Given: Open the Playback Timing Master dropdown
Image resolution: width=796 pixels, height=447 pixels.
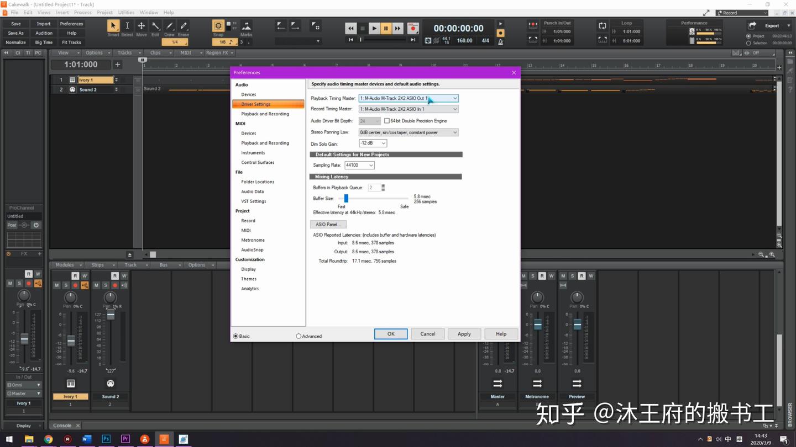Looking at the screenshot, I should 454,98.
